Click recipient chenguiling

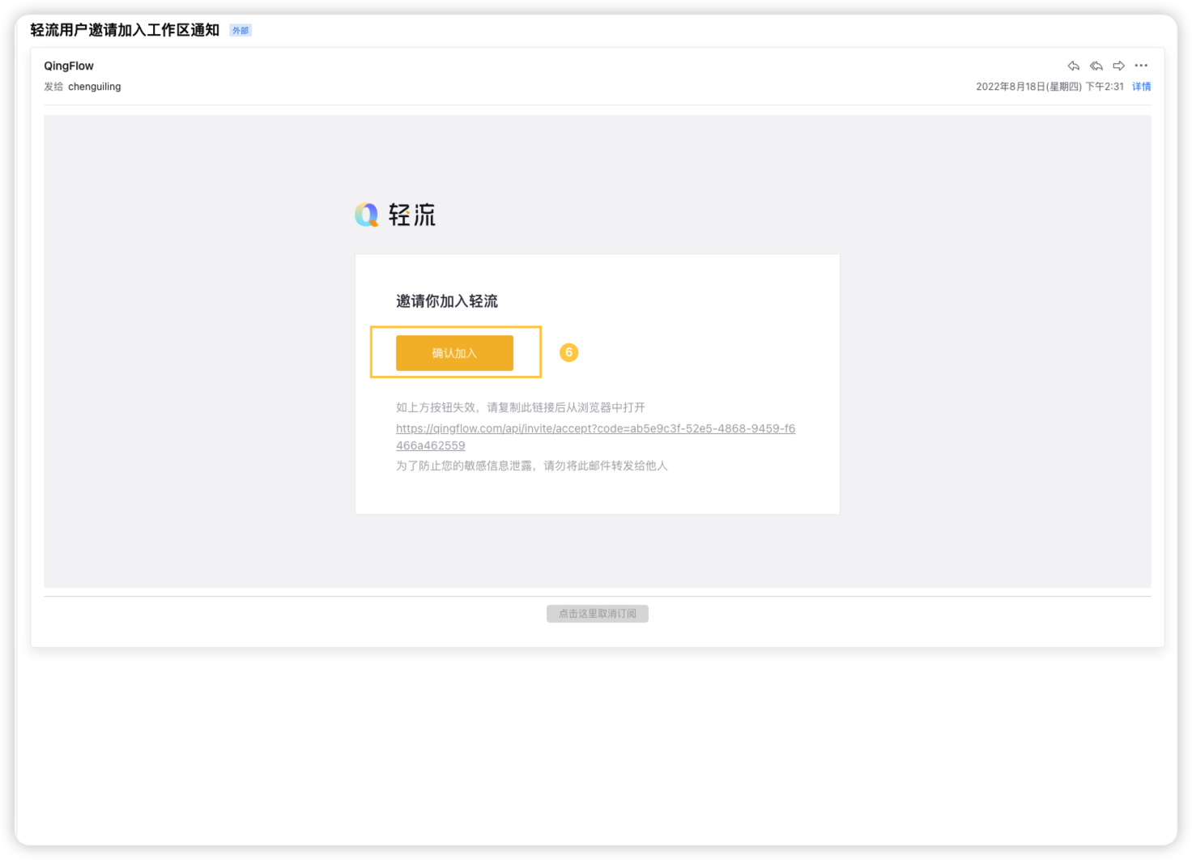point(95,87)
